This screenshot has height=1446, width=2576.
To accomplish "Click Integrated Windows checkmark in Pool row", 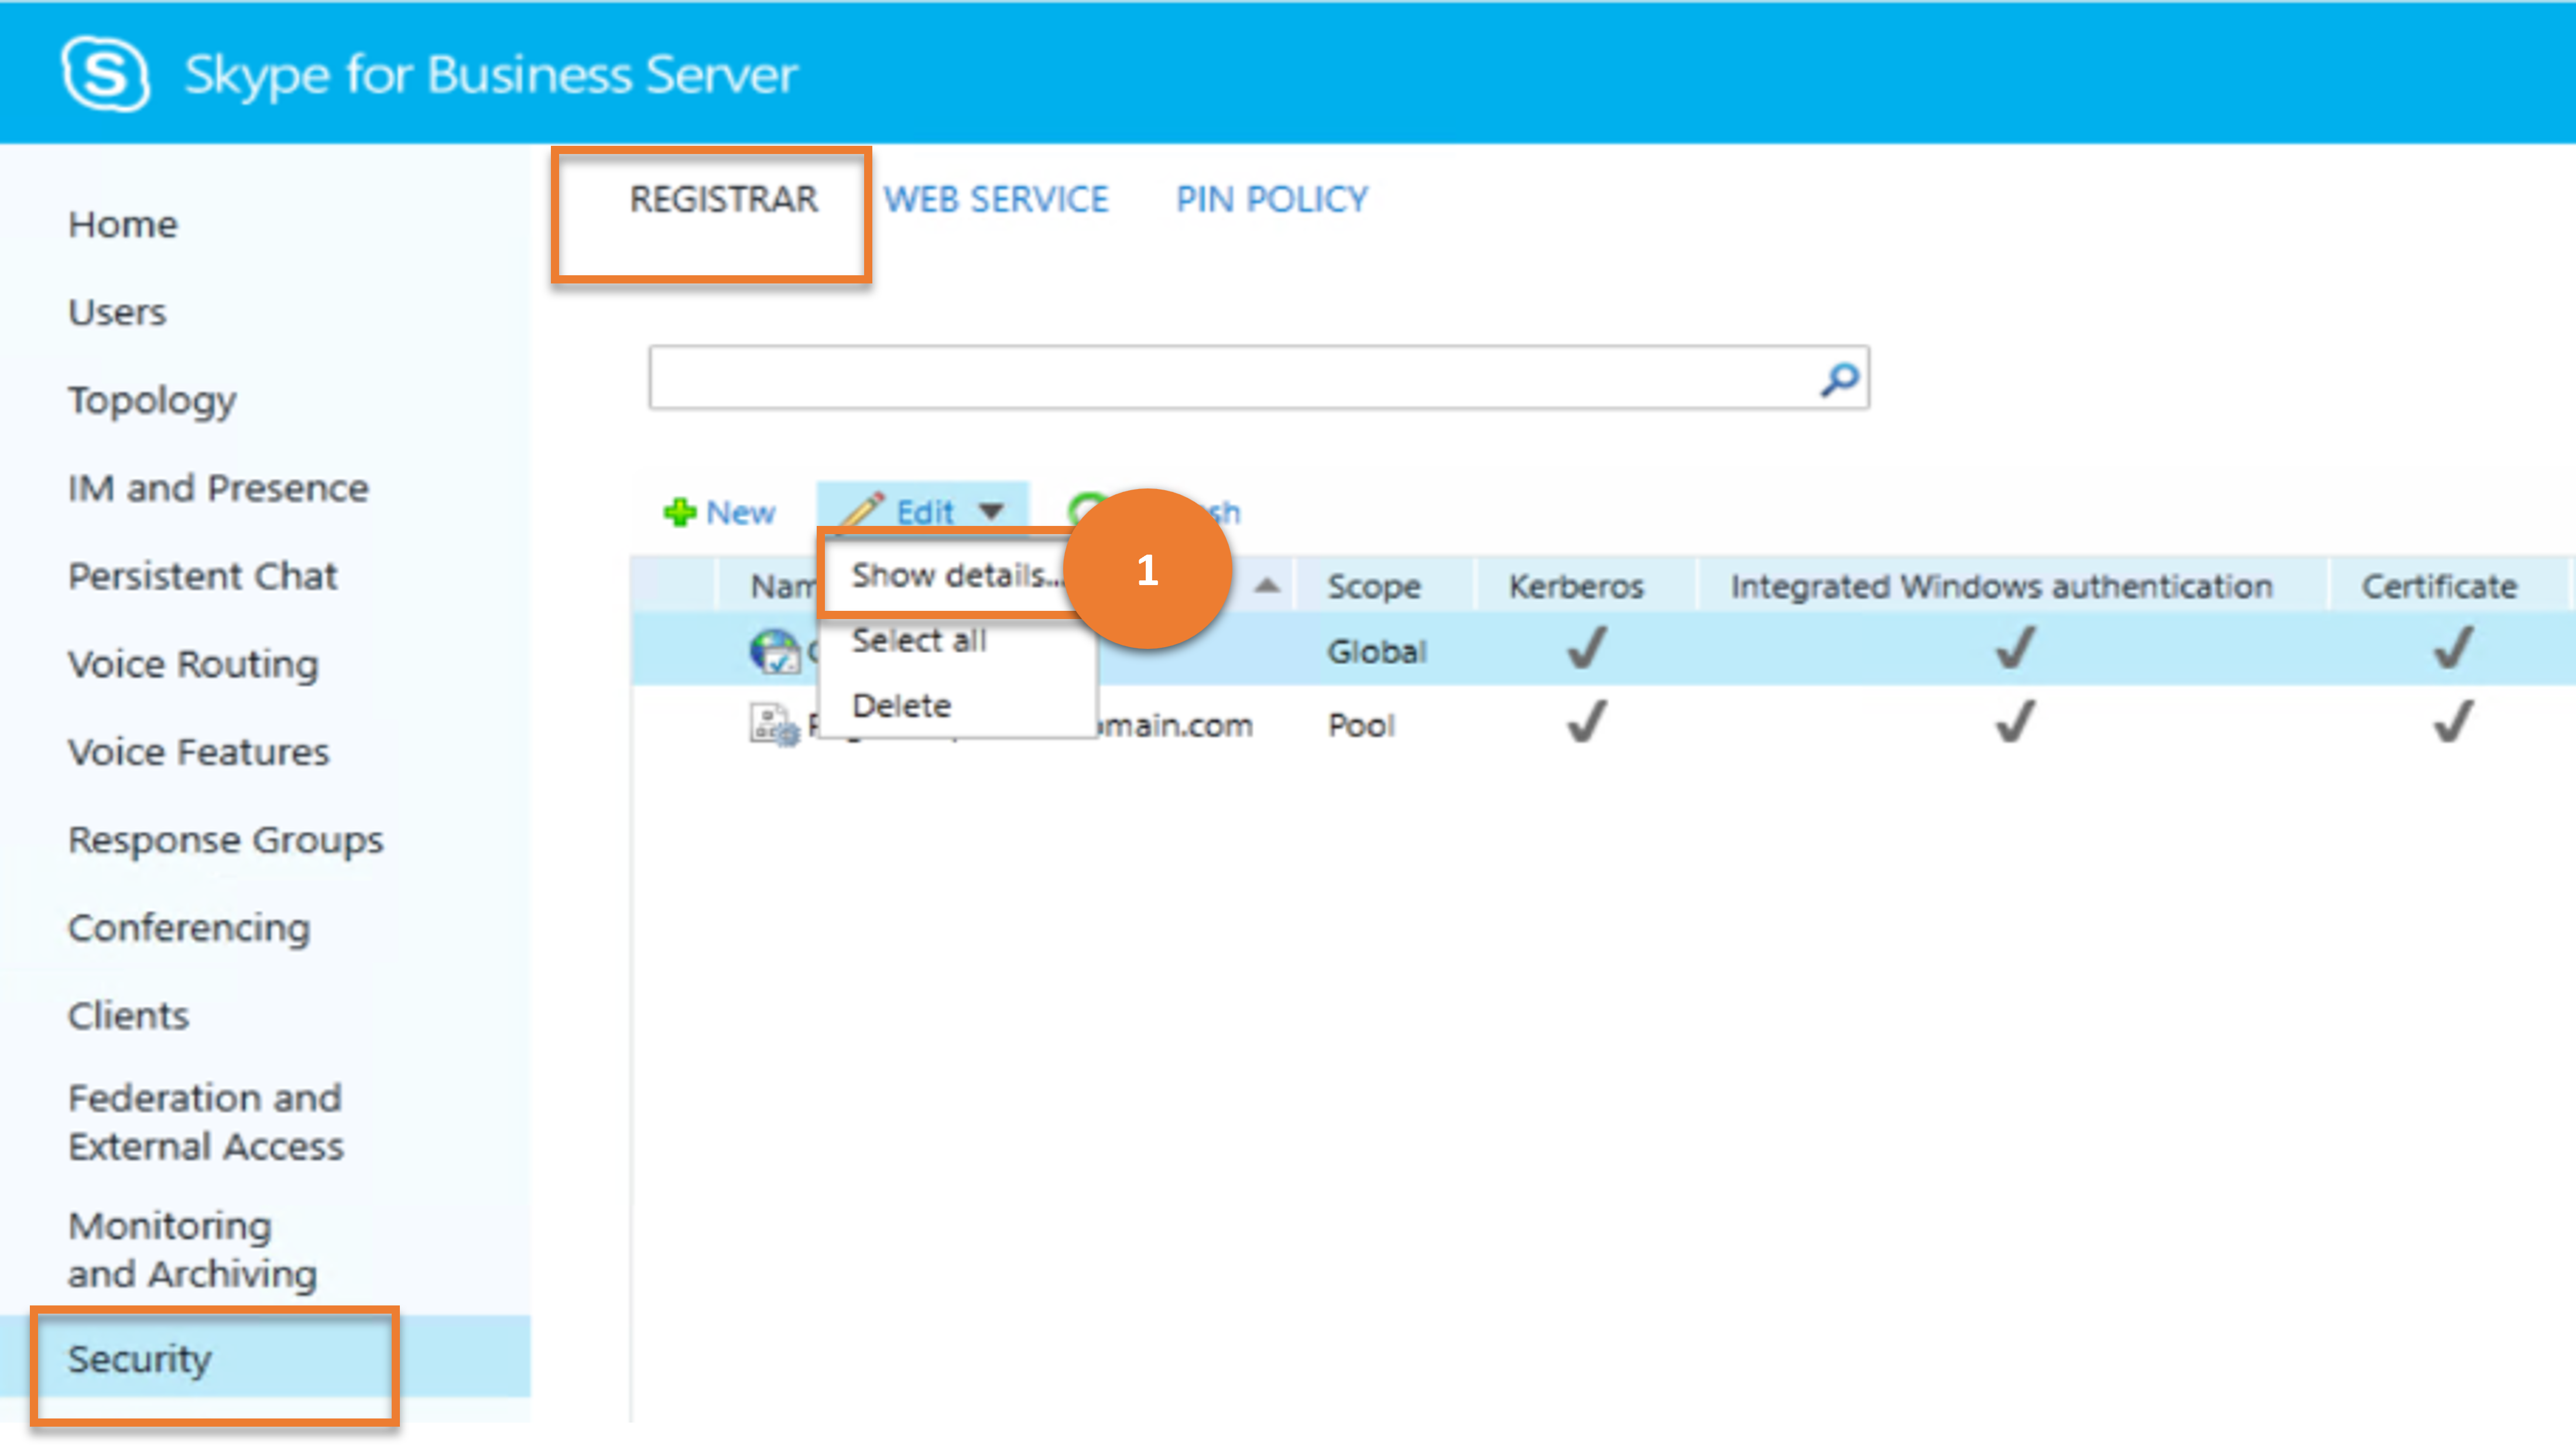I will tap(2015, 720).
